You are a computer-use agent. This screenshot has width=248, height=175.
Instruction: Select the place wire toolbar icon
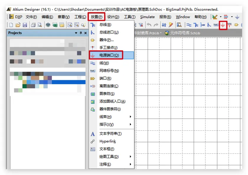(x=189, y=25)
